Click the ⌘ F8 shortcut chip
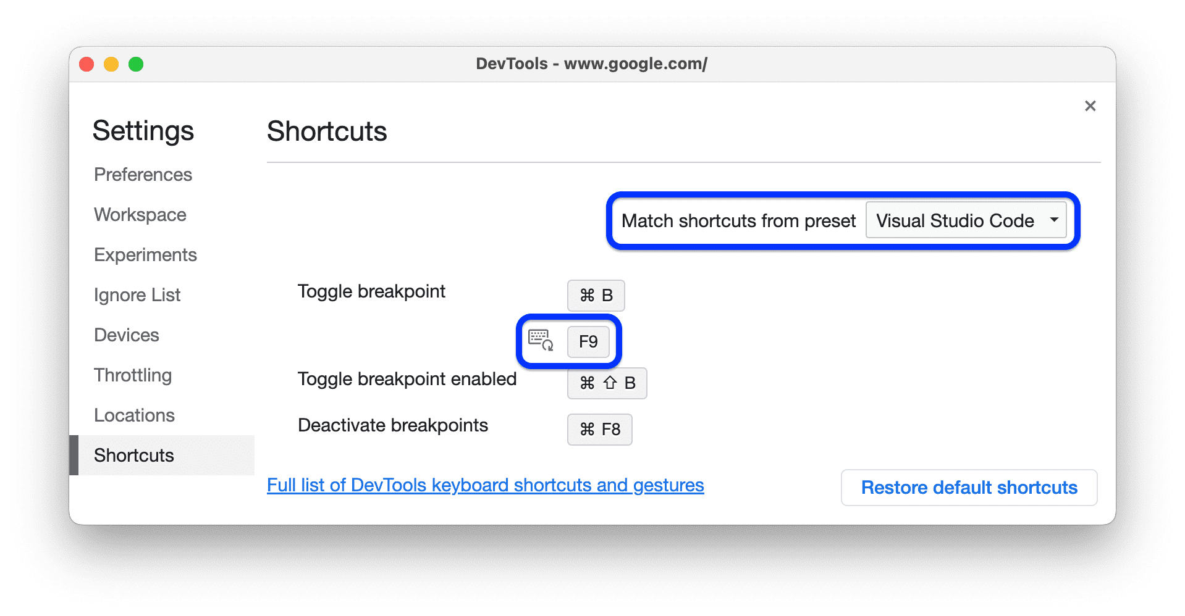1185x616 pixels. [x=599, y=429]
